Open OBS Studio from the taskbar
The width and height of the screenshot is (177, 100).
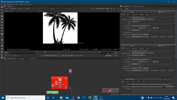pyautogui.click(x=101, y=97)
